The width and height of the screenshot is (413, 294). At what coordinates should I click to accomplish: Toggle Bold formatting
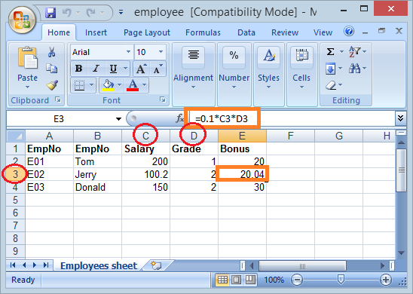pos(78,69)
